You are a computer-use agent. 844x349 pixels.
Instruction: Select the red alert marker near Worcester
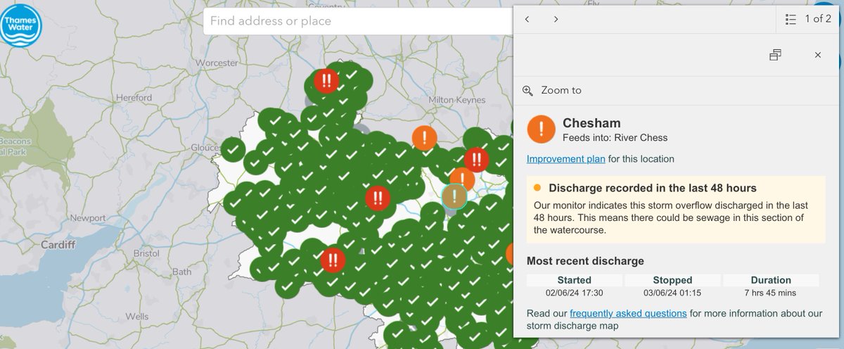point(326,81)
